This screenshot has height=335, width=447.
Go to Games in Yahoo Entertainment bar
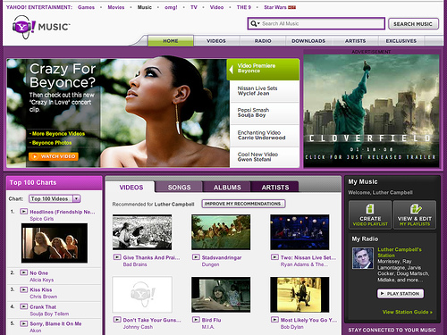click(x=86, y=7)
